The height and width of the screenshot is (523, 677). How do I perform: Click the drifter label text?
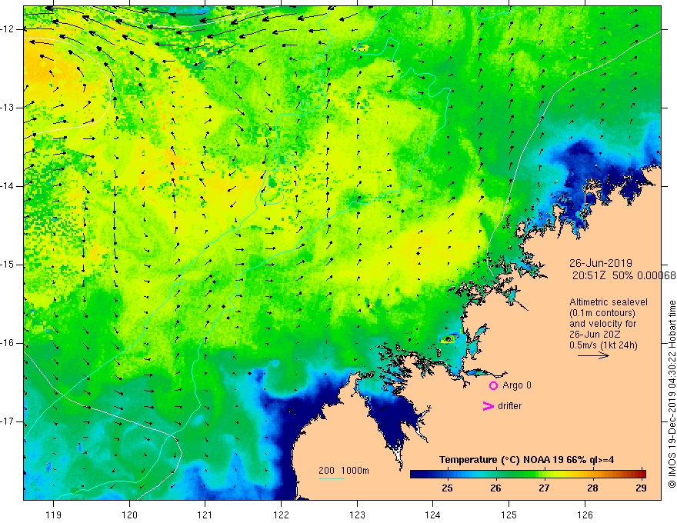509,406
